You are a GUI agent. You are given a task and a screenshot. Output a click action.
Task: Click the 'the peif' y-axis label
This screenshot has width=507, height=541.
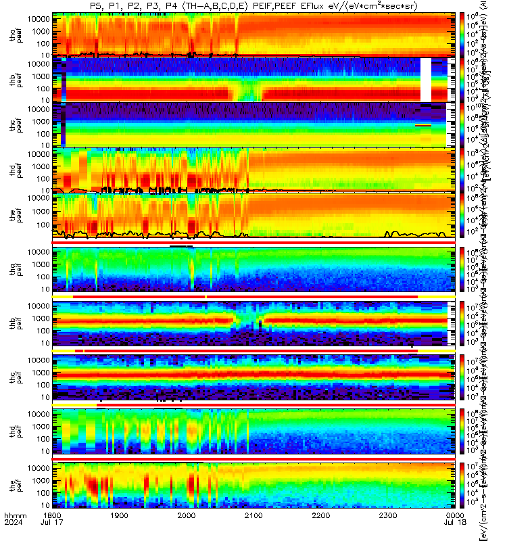[x=16, y=486]
